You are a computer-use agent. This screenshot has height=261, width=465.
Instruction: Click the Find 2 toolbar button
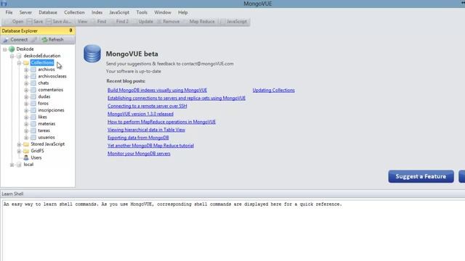[x=120, y=22]
